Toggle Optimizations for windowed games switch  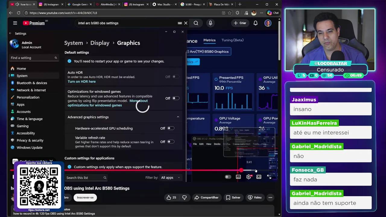[176, 98]
